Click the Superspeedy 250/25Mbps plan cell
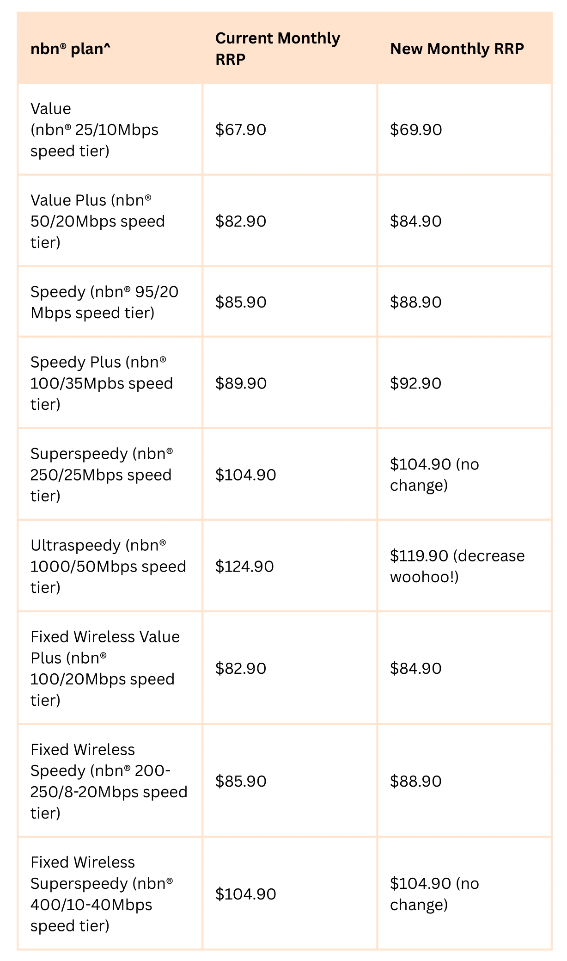The width and height of the screenshot is (567, 961). 110,474
